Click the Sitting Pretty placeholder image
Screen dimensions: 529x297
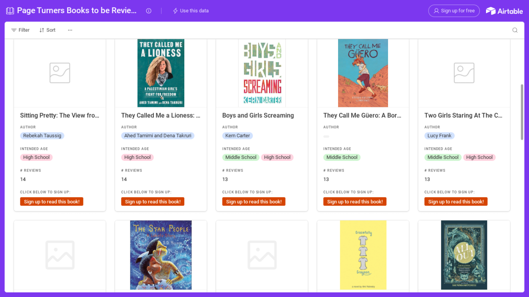tap(60, 73)
